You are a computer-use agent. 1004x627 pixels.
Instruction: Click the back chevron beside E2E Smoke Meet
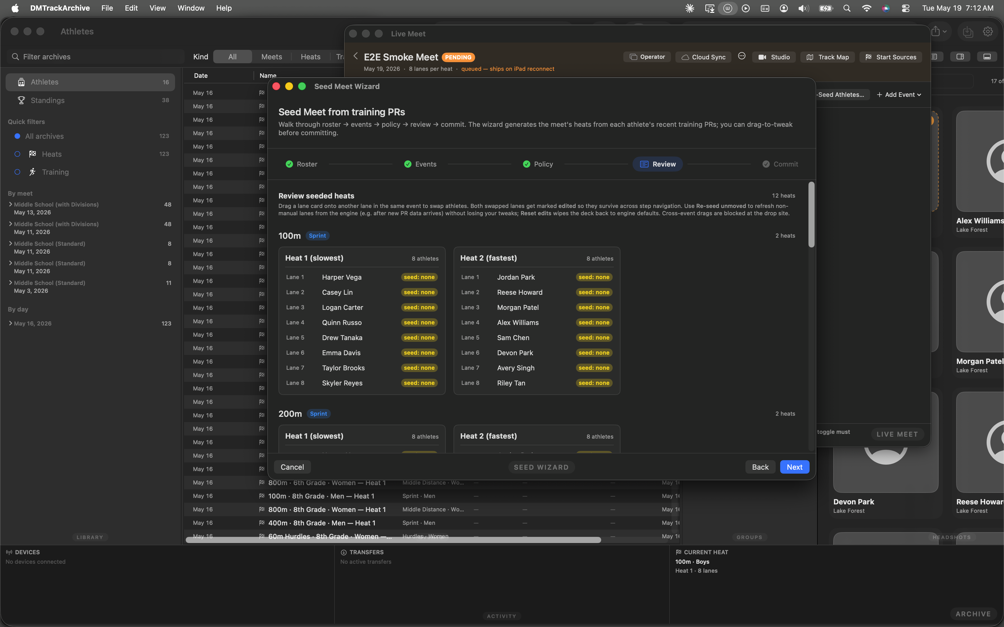click(x=355, y=56)
